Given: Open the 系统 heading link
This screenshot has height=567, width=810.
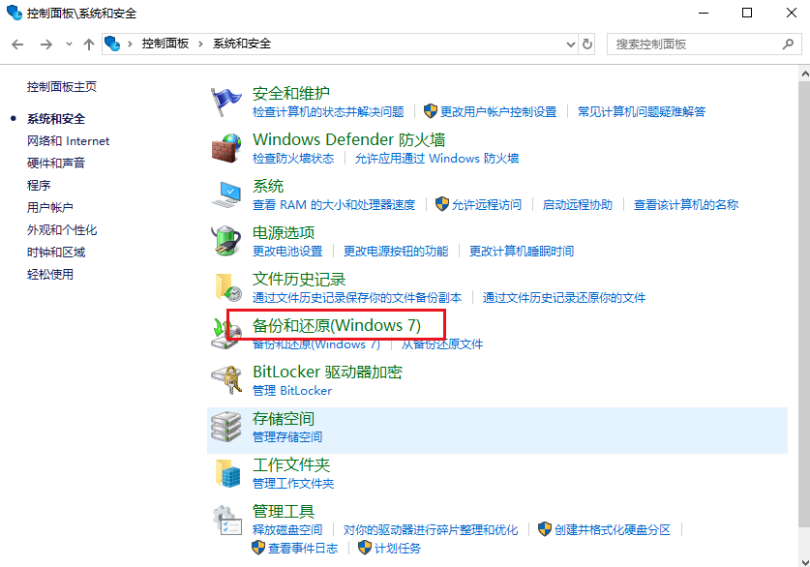Looking at the screenshot, I should tap(268, 187).
